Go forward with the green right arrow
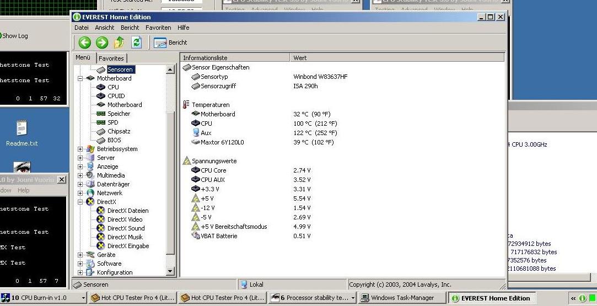The image size is (597, 306). point(101,42)
